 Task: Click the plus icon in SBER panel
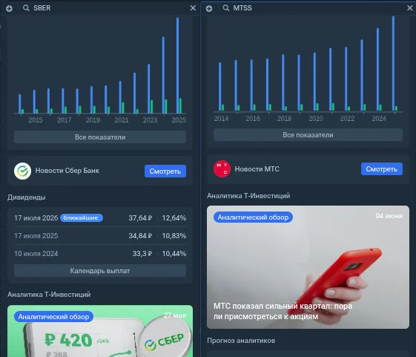(9, 8)
